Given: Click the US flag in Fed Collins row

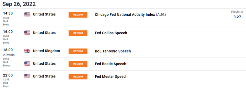Looking at the screenshot, I should (x=27, y=33).
